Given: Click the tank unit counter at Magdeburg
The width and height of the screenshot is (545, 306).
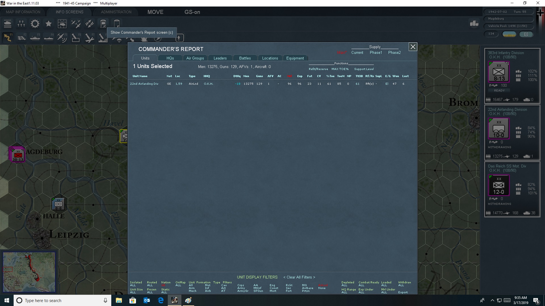Looking at the screenshot, I should click(x=17, y=154).
